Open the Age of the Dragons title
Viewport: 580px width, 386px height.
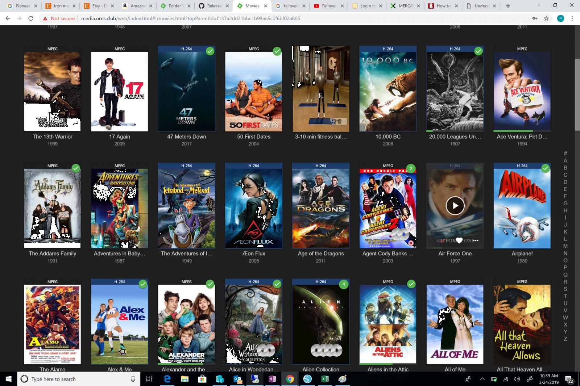321,253
